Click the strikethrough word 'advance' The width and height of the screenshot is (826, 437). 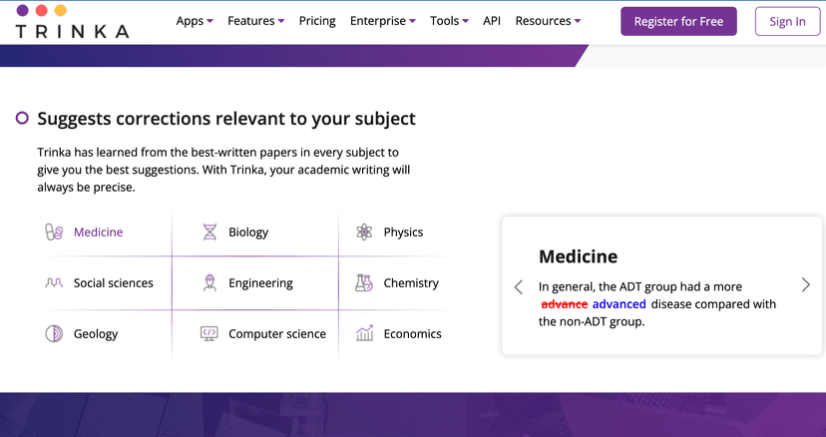coord(565,304)
